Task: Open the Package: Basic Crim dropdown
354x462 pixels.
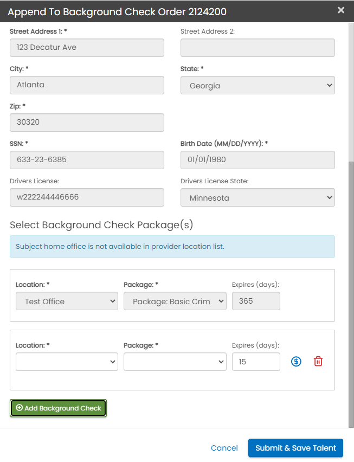Action: click(x=175, y=301)
